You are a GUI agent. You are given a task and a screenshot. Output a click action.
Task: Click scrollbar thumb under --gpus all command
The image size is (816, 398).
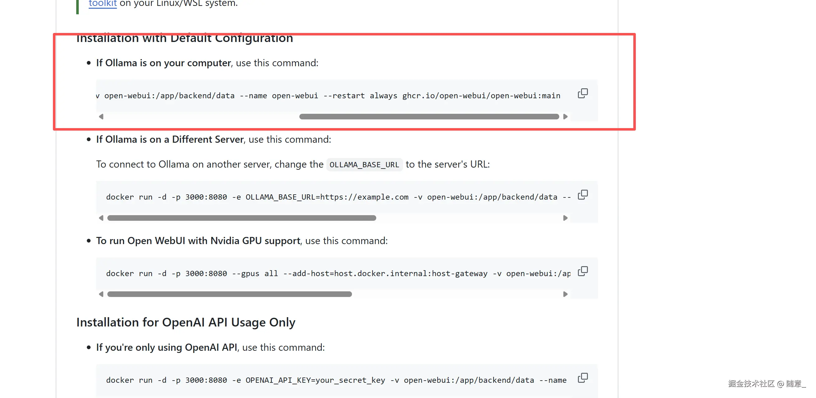[229, 294]
